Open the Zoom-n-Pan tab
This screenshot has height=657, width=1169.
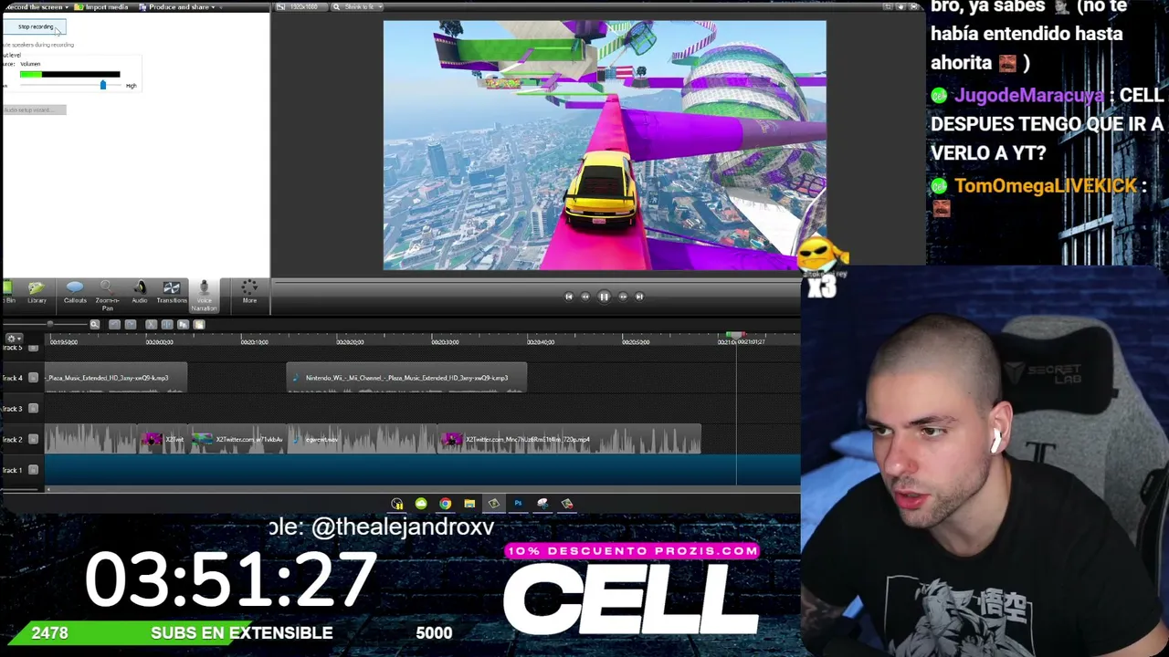[107, 296]
